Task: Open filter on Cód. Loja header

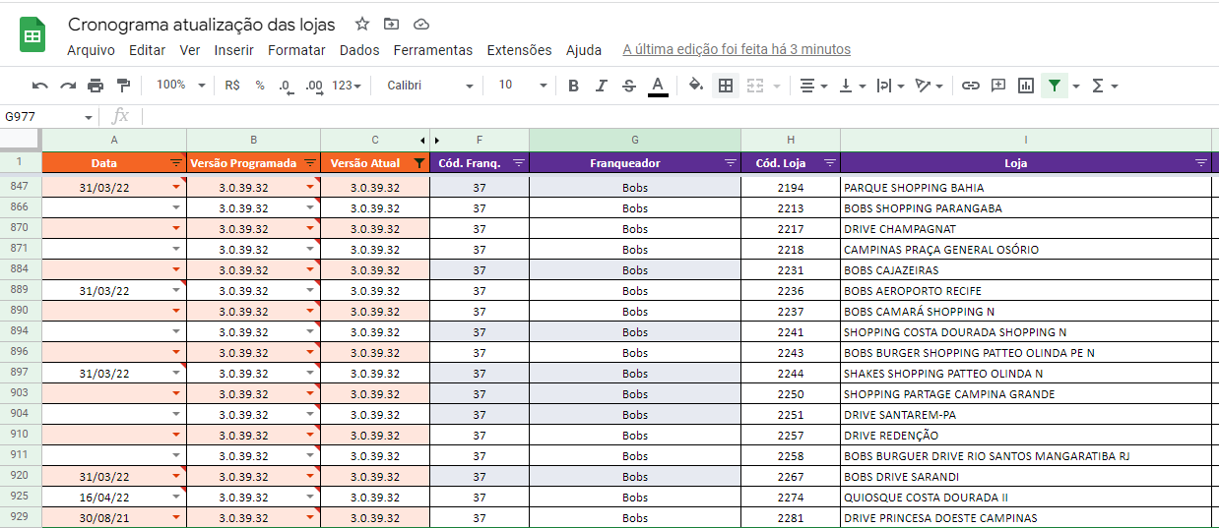Action: click(x=830, y=163)
